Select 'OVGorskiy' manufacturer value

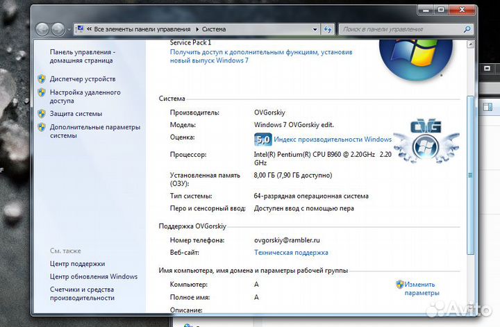(x=269, y=112)
